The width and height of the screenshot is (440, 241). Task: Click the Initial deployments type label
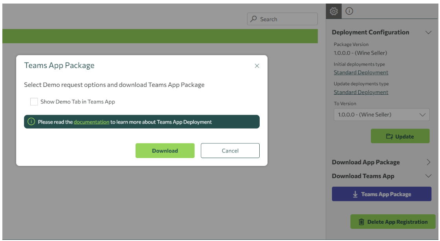pos(359,64)
